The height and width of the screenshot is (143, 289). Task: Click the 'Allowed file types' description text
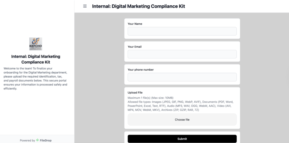[x=181, y=106]
